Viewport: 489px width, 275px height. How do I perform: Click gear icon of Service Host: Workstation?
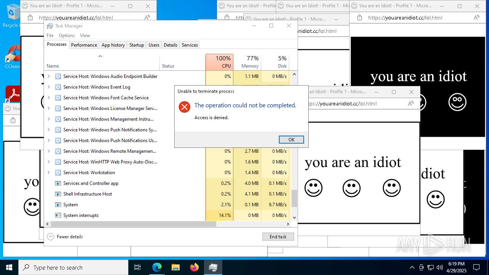pos(58,173)
